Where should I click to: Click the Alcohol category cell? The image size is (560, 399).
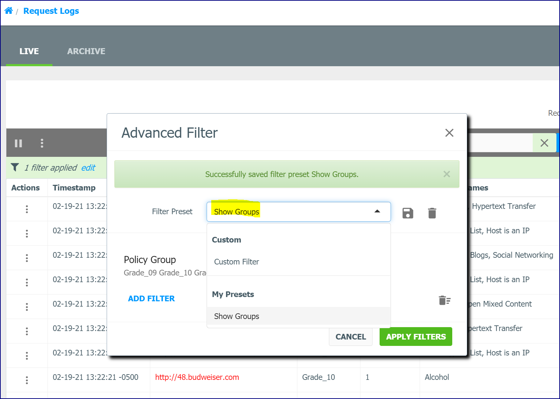point(437,377)
